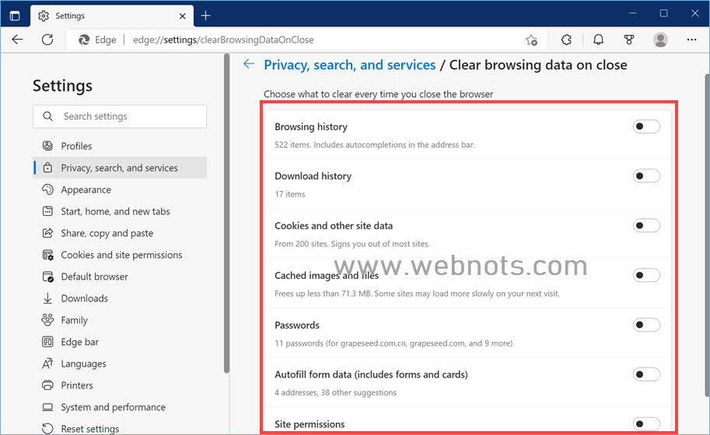
Task: Go to System and performance settings
Action: coord(113,407)
